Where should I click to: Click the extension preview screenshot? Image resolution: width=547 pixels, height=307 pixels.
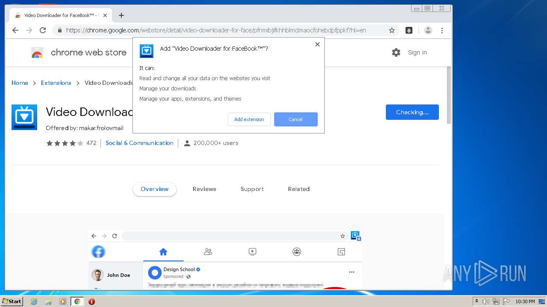[225, 259]
